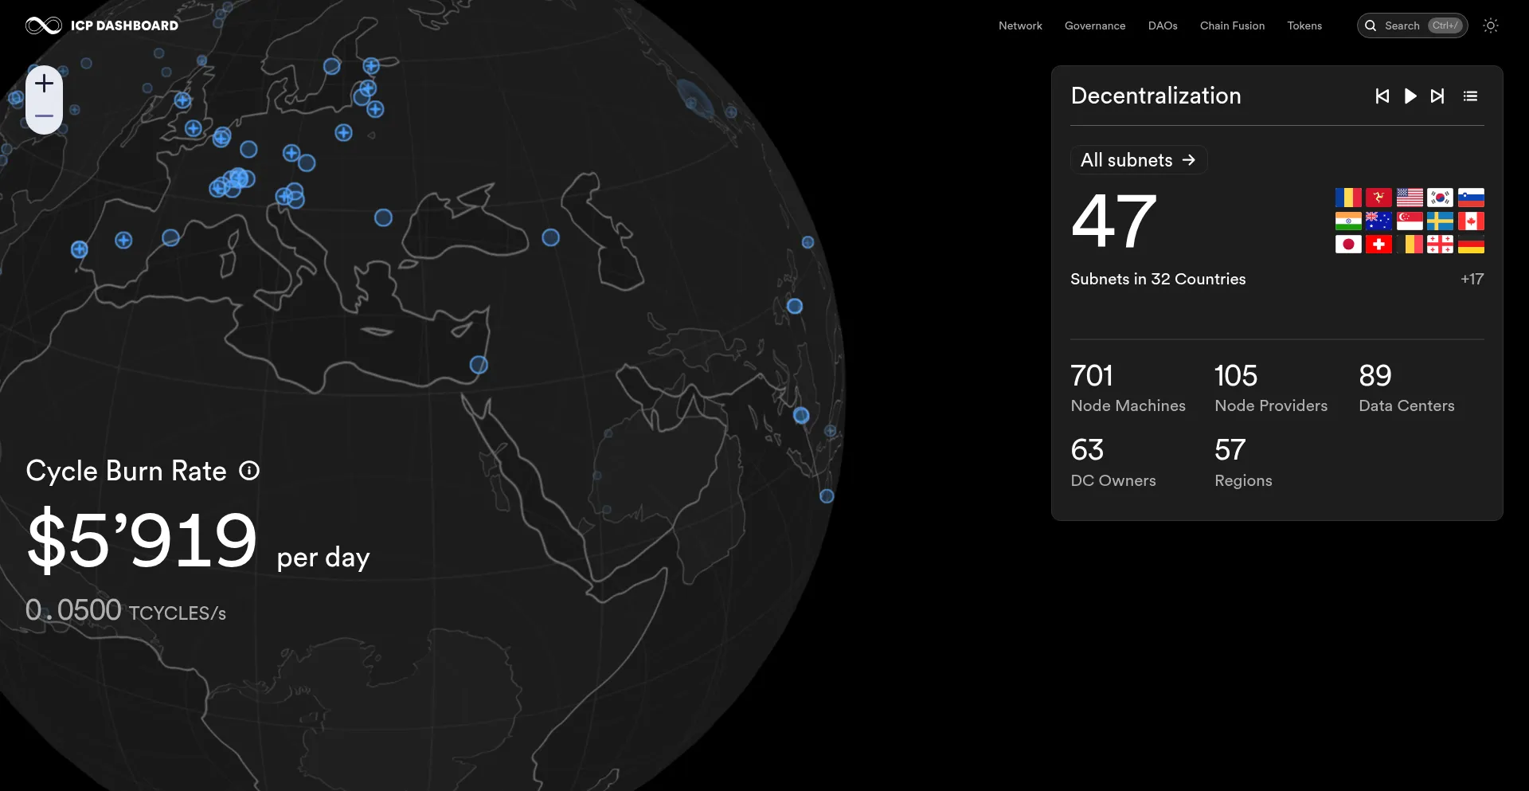This screenshot has width=1529, height=791.
Task: Navigate to the Network section
Action: coord(1020,25)
